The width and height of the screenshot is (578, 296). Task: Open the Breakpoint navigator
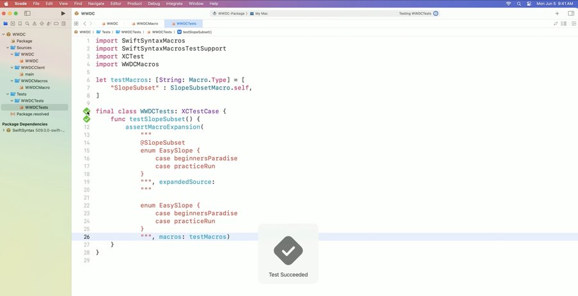[x=56, y=24]
